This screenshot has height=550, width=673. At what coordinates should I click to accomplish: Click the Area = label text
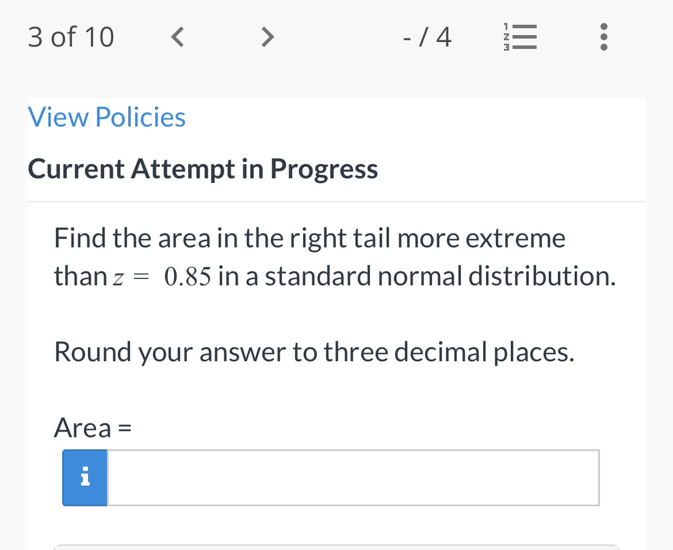pyautogui.click(x=92, y=427)
